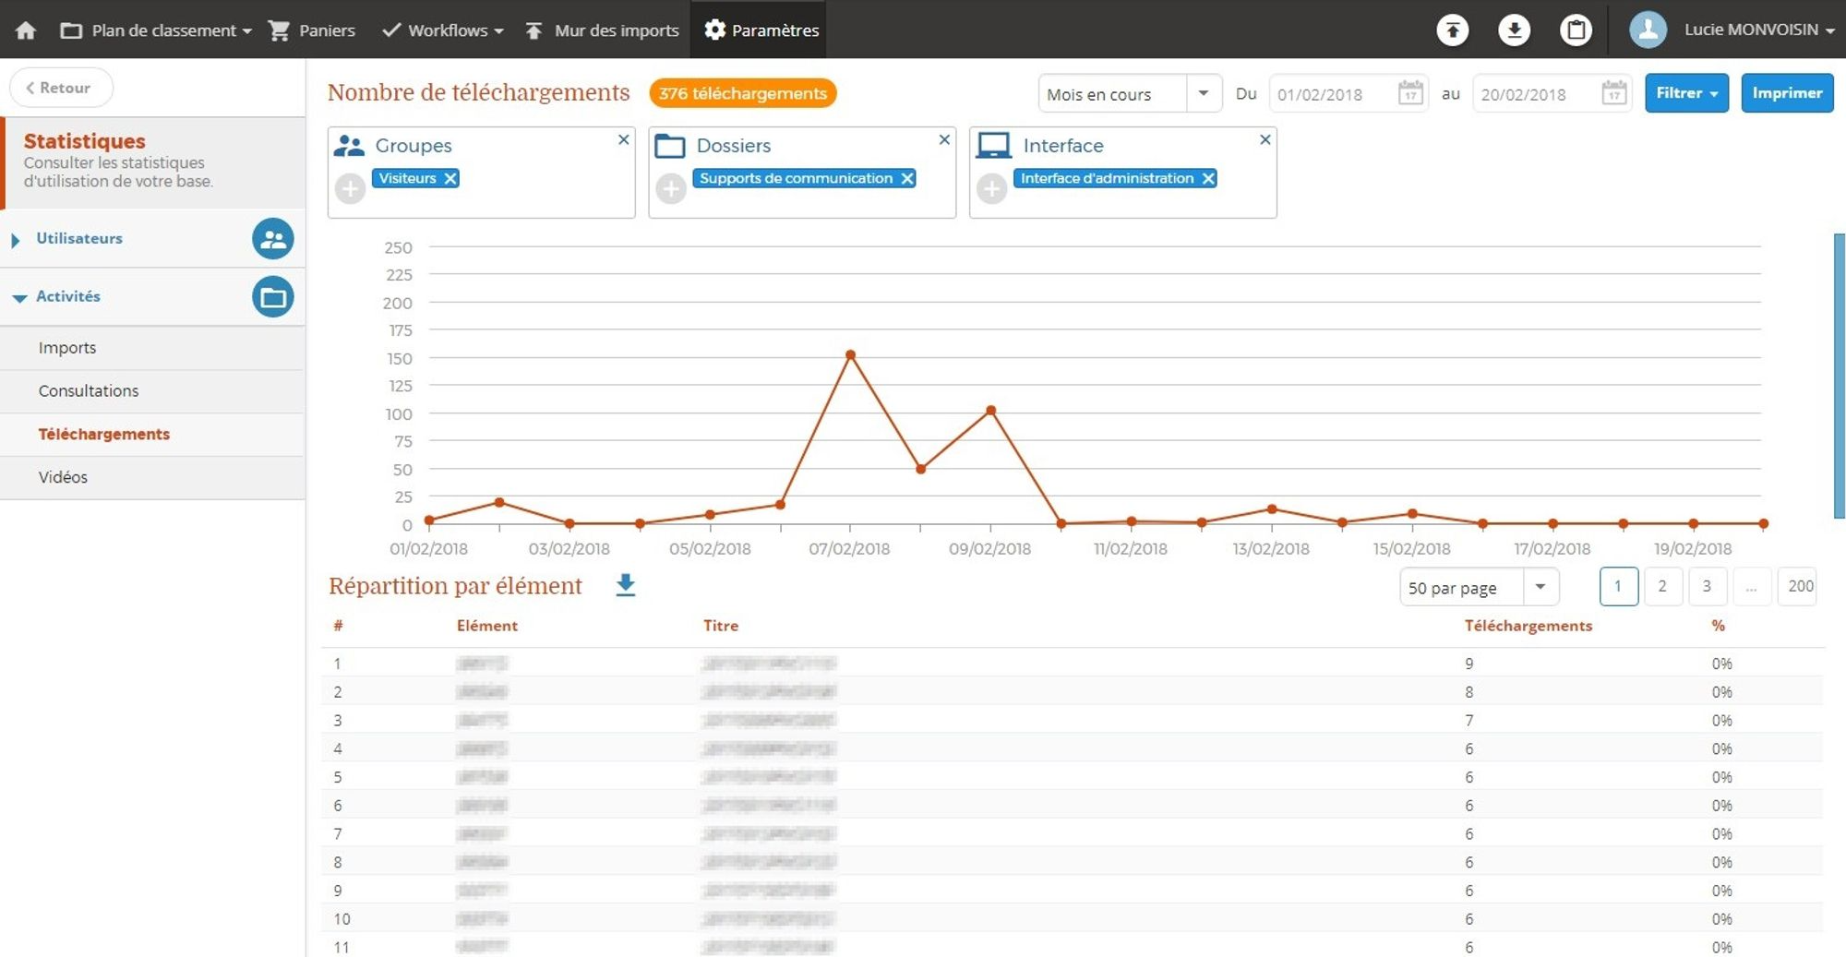Add an interface with the plus icon
The width and height of the screenshot is (1846, 957).
coord(992,189)
